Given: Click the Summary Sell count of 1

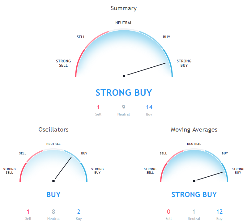Looking at the screenshot, I should pos(98,107).
